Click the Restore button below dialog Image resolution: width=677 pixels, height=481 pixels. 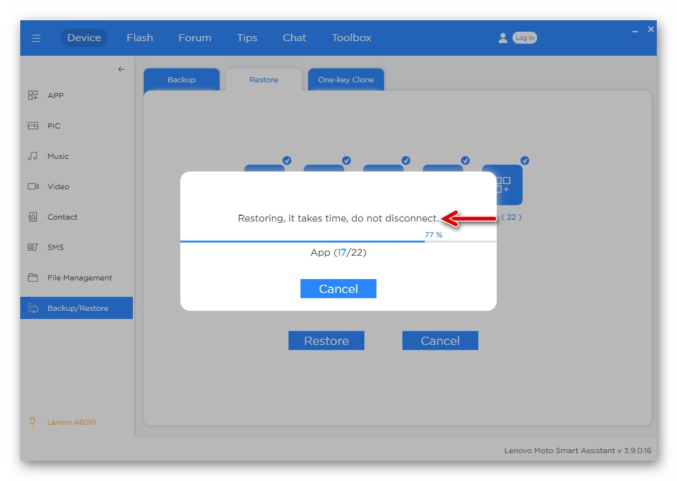[x=326, y=340]
